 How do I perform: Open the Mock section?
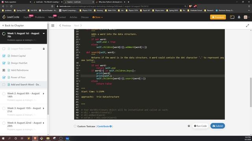coord(51,17)
